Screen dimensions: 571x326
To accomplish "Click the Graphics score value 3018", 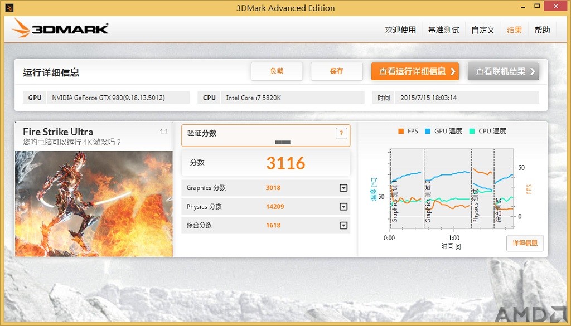I will click(x=273, y=188).
